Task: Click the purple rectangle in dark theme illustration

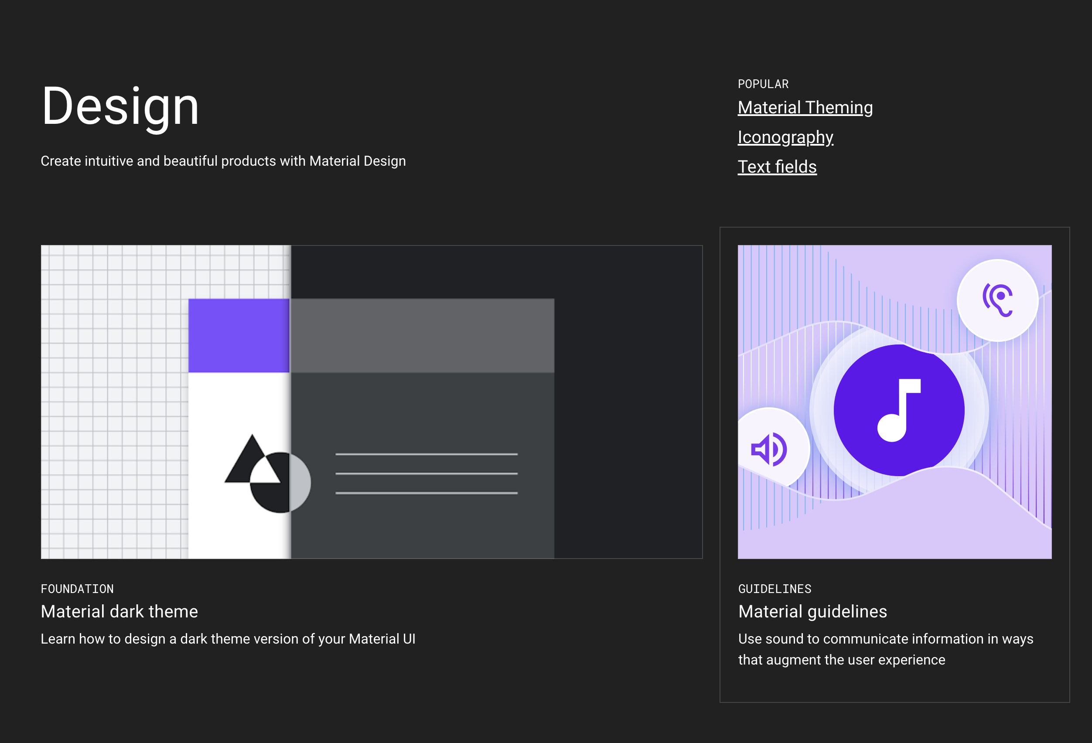Action: click(239, 335)
